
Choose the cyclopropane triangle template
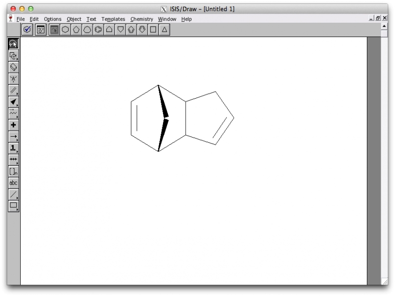tap(164, 30)
